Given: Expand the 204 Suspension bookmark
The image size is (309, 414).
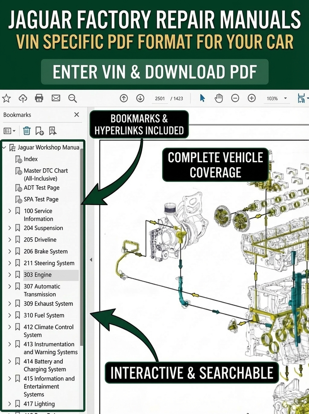Looking at the screenshot, I should pos(10,228).
